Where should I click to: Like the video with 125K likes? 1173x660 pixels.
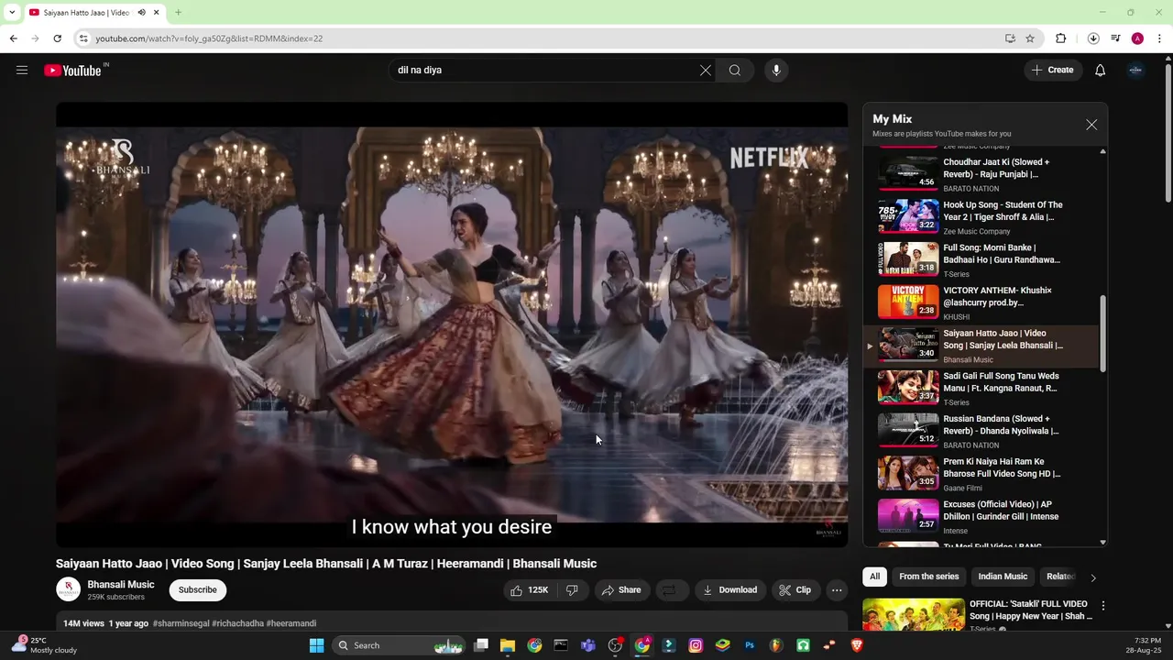tap(530, 590)
